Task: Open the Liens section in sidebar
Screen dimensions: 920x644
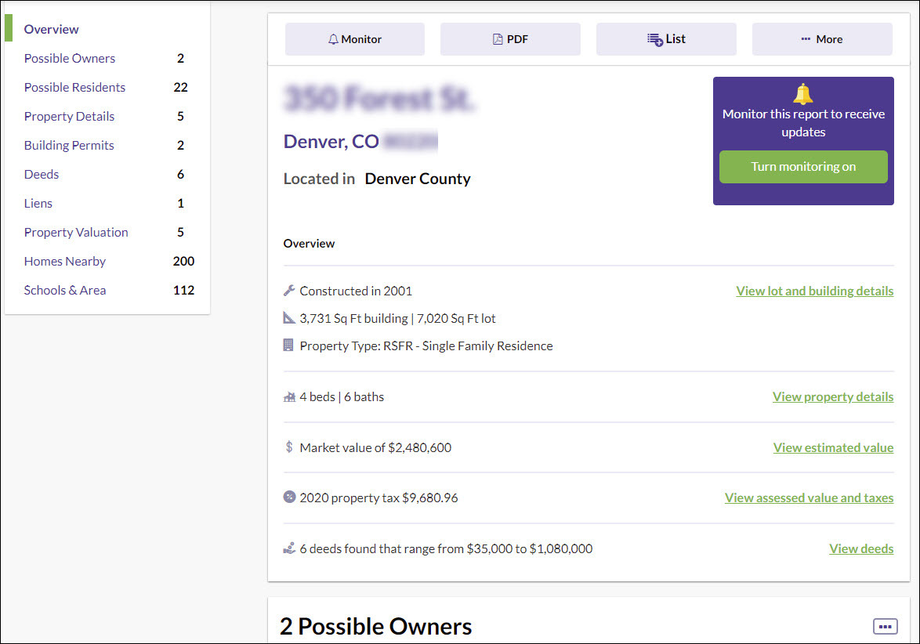Action: [x=38, y=204]
